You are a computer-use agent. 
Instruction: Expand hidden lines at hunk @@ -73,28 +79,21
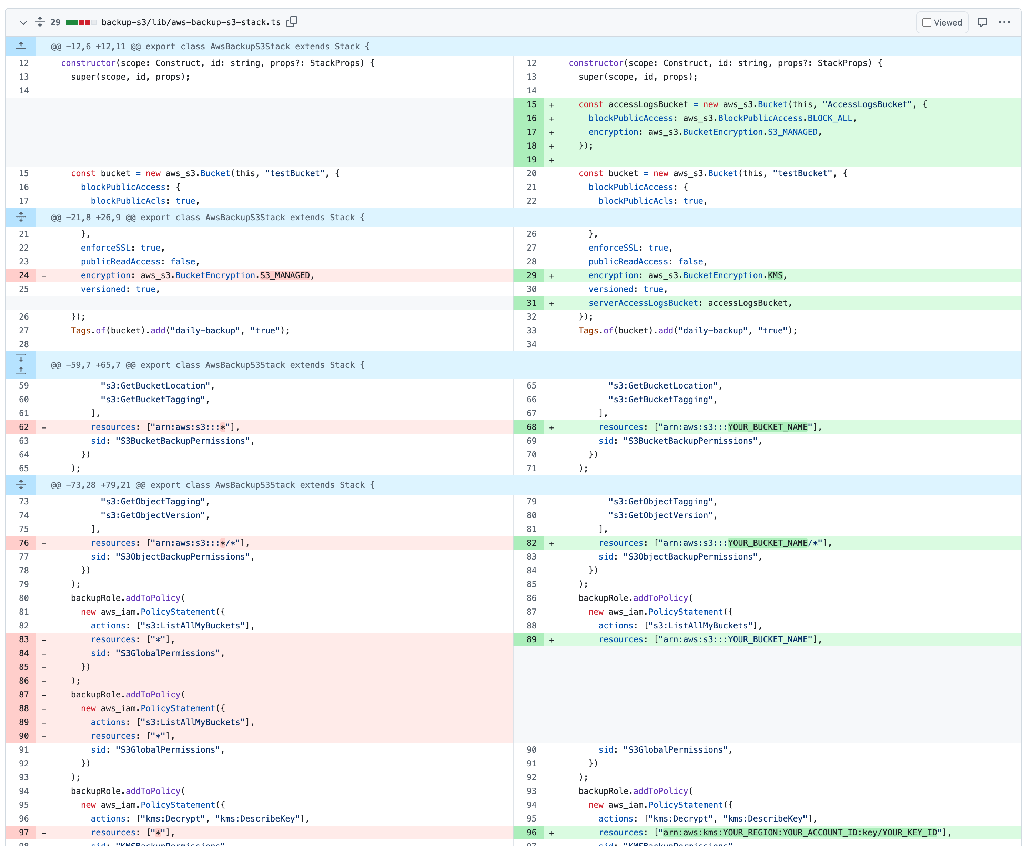click(x=21, y=485)
